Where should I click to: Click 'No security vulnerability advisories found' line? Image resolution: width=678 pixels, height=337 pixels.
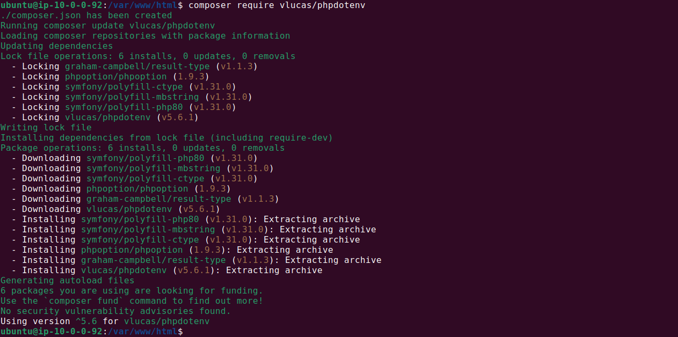coord(116,311)
